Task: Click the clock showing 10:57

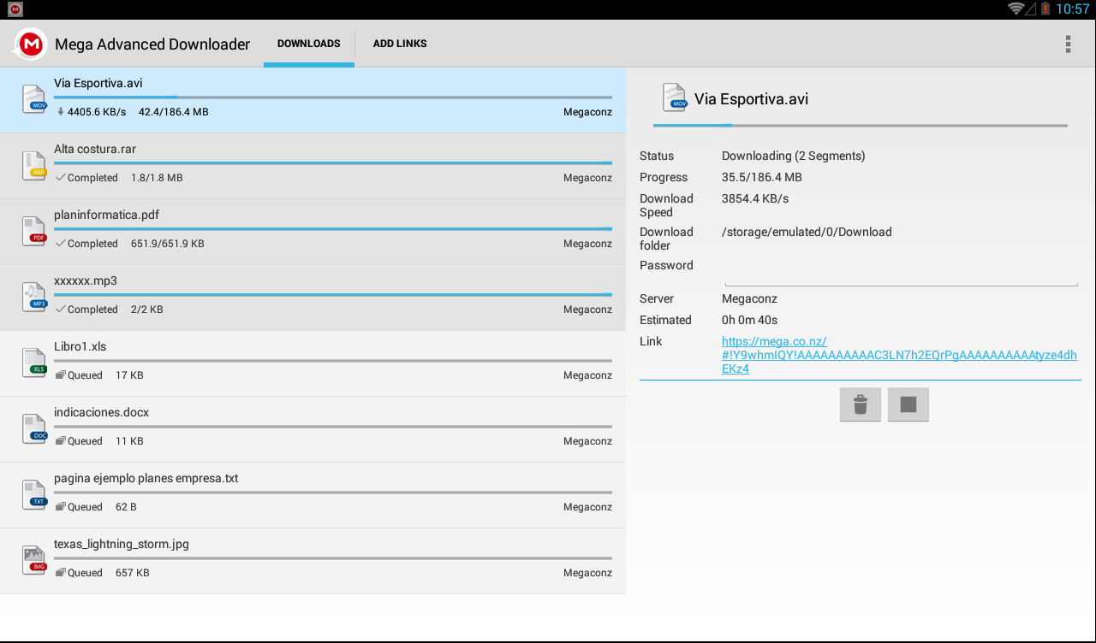Action: (1073, 9)
